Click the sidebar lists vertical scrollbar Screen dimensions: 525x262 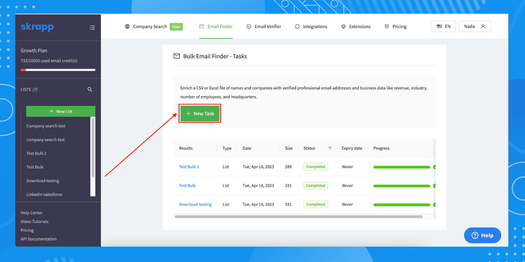click(x=93, y=147)
